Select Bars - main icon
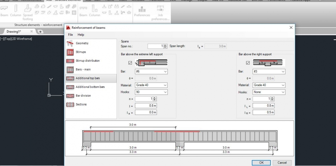Viewport: 336px width, 166px height. [x=70, y=69]
